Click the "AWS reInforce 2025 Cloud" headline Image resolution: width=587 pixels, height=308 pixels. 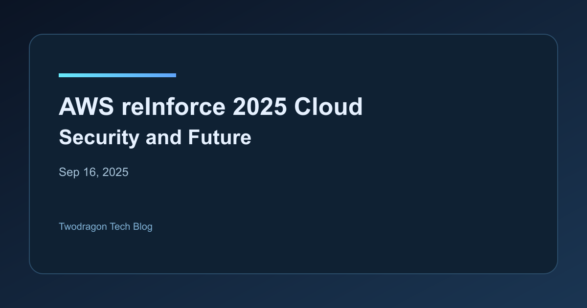coord(210,107)
